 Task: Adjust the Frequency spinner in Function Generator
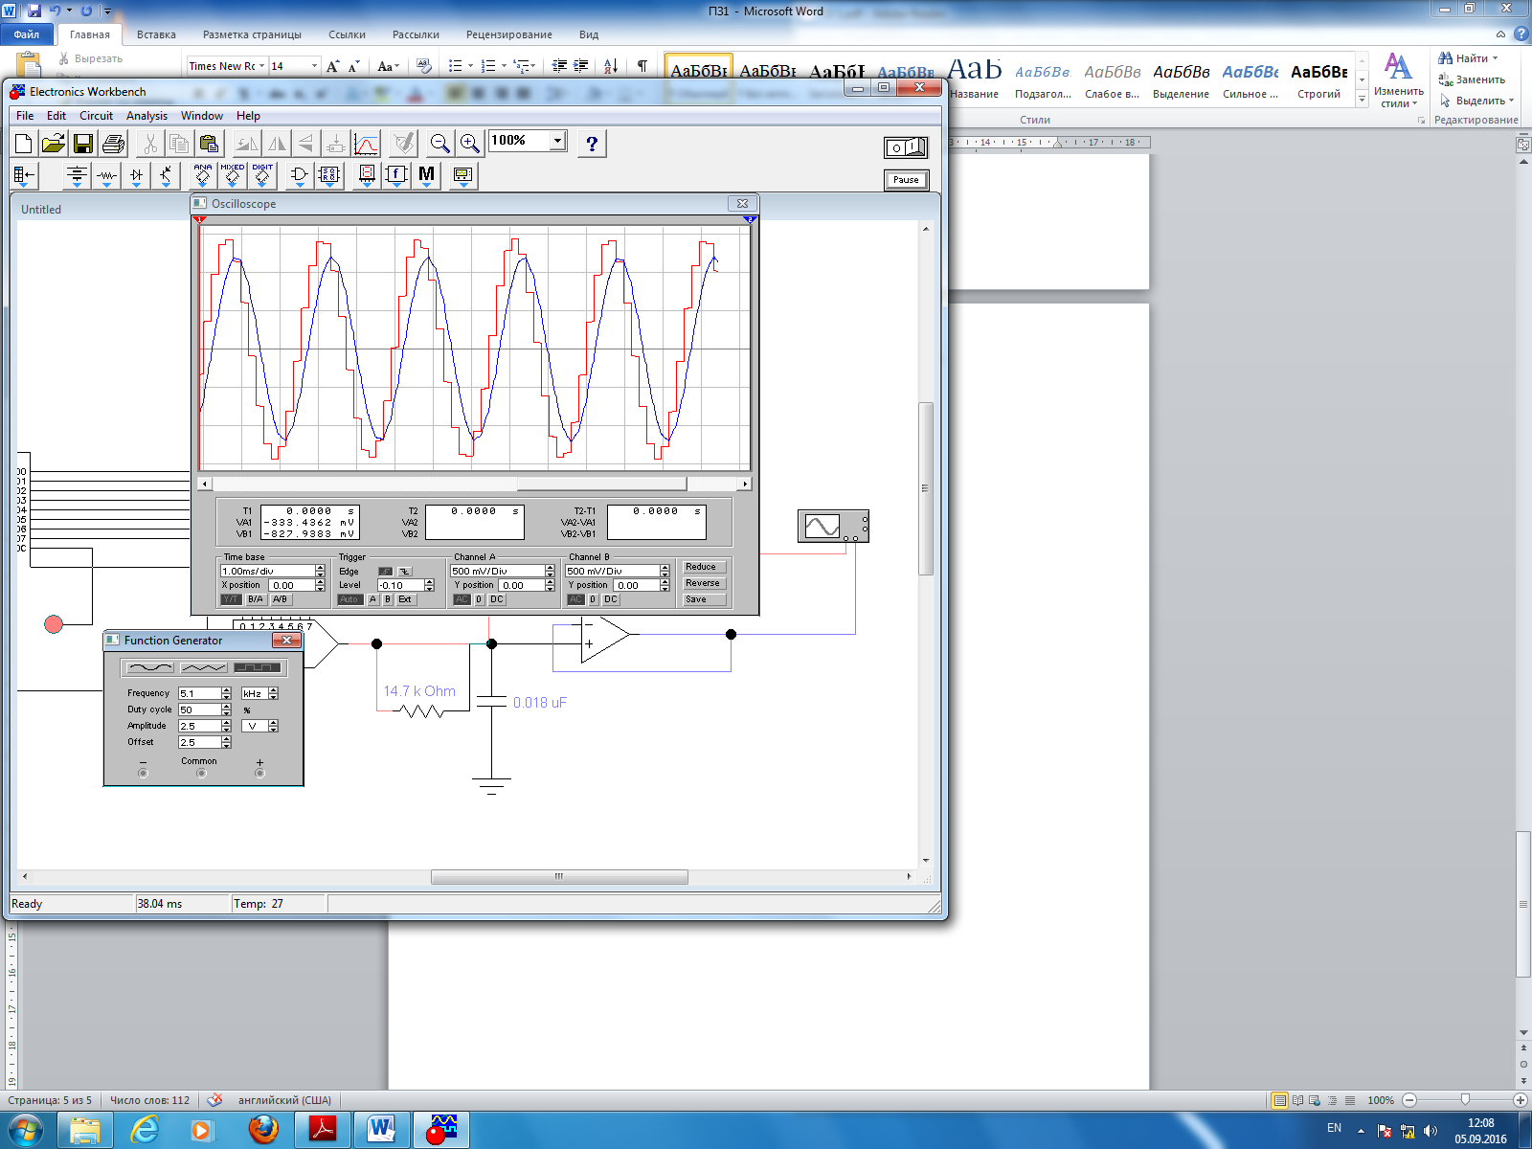click(227, 693)
